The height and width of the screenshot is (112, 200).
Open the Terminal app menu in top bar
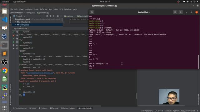(19, 2)
